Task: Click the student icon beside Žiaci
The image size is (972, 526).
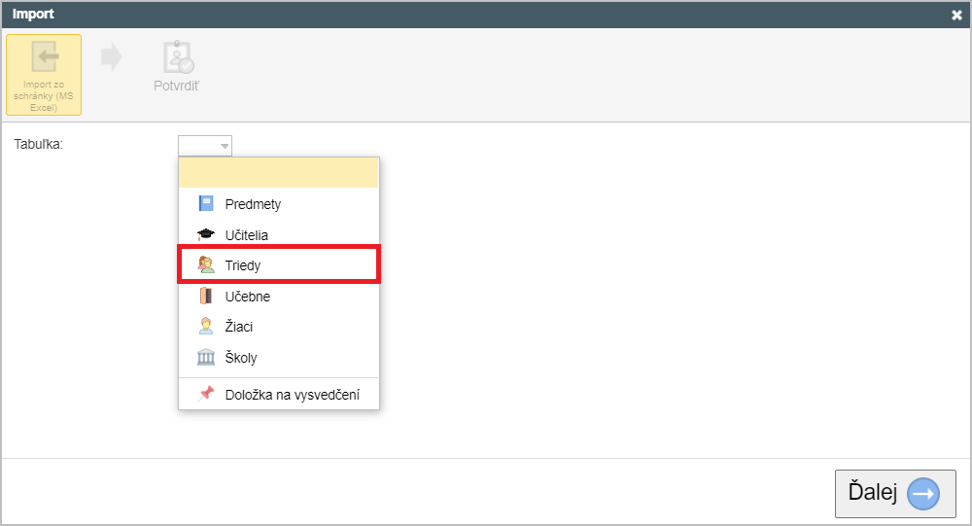Action: 206,327
